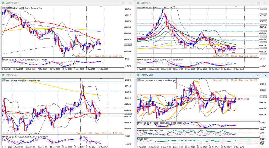Click the '27 Jun 12:30' time on the M10 axis
Image resolution: width=269 pixels, height=148 pixels.
pos(239,147)
